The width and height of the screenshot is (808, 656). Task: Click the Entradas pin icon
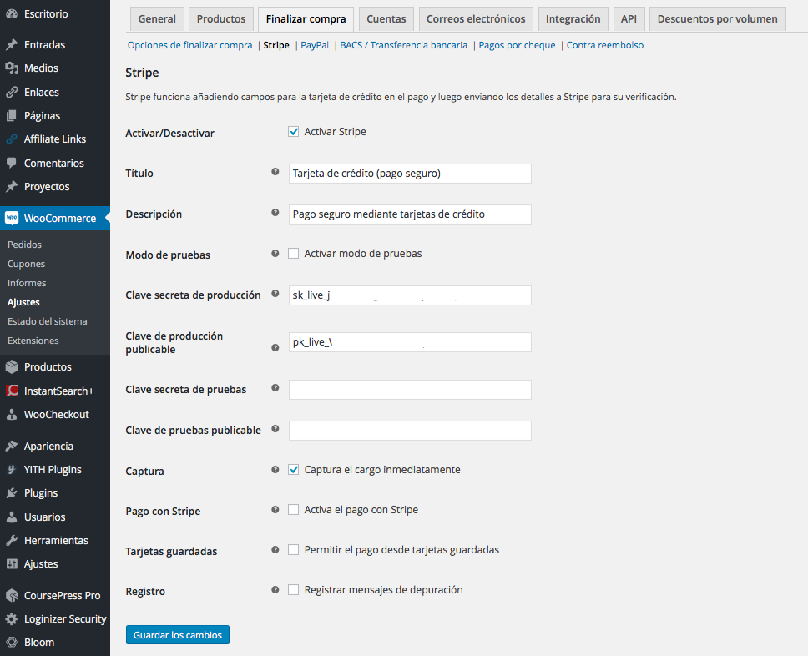[x=12, y=45]
